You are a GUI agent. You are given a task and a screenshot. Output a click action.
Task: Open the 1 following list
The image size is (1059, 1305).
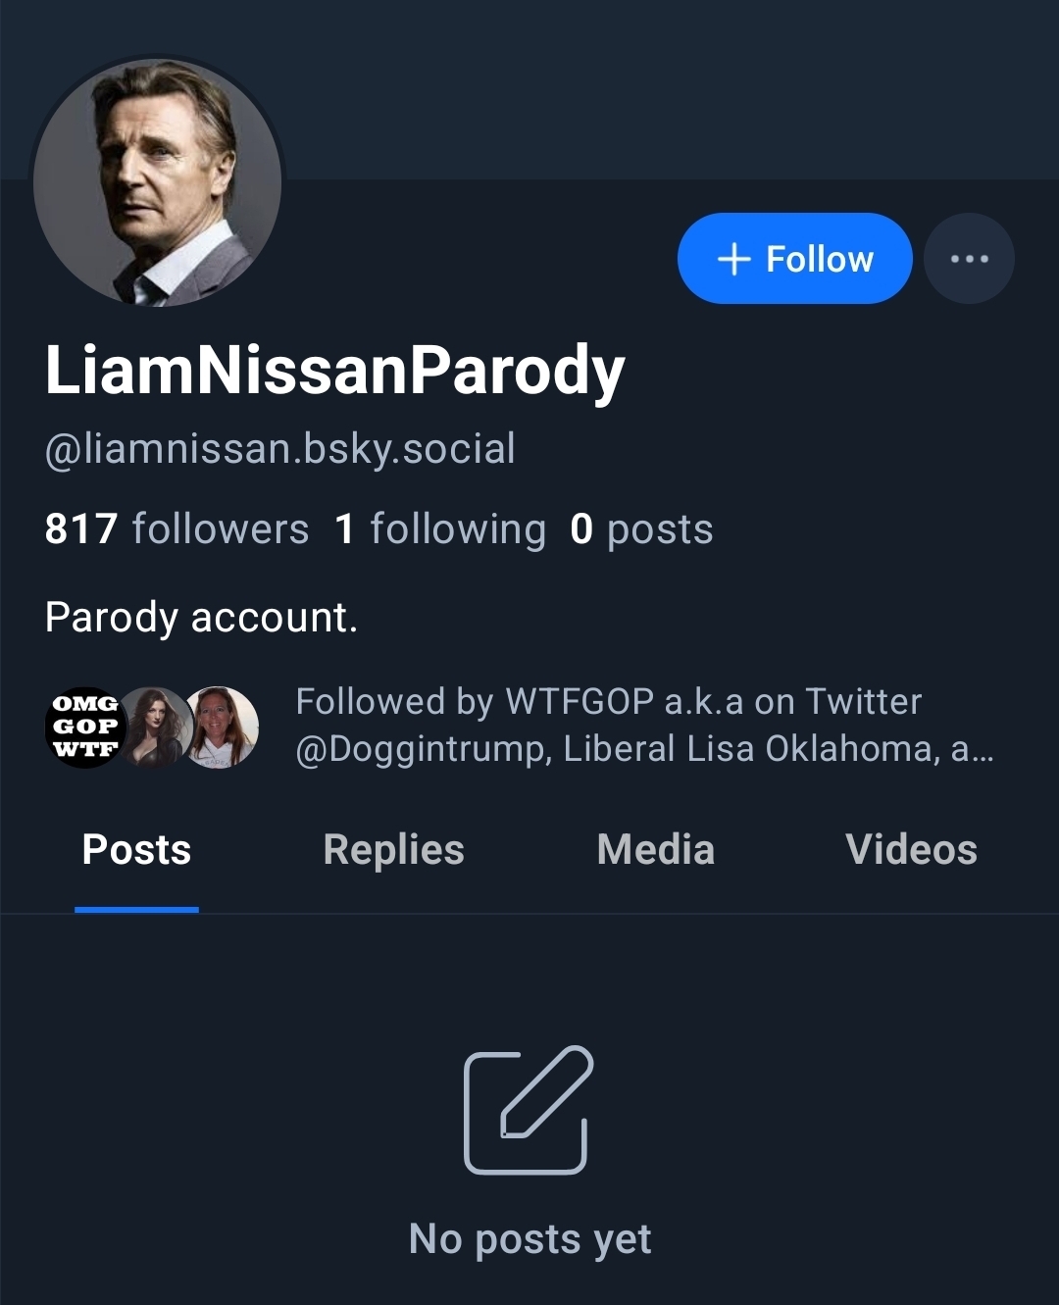439,529
